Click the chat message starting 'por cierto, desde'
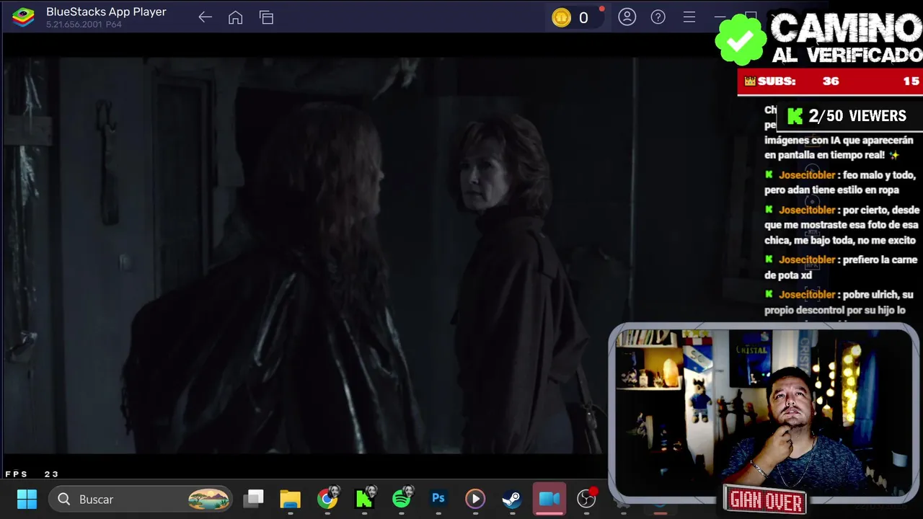Screen dimensions: 923x519 click(842, 225)
